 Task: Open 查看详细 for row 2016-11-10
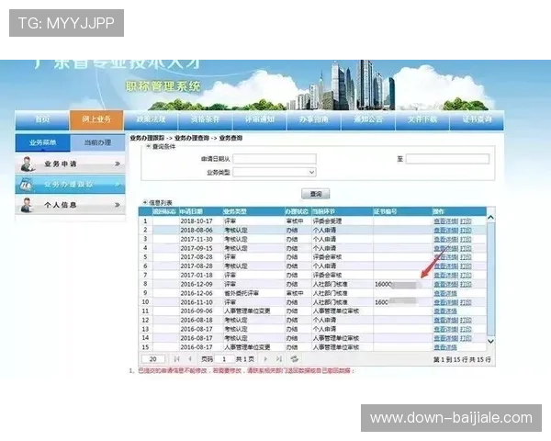[445, 302]
